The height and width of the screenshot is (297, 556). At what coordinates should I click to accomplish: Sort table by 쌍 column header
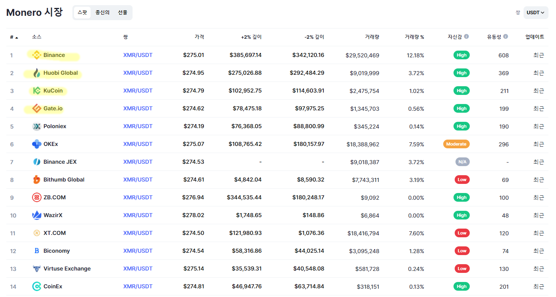[x=125, y=37]
